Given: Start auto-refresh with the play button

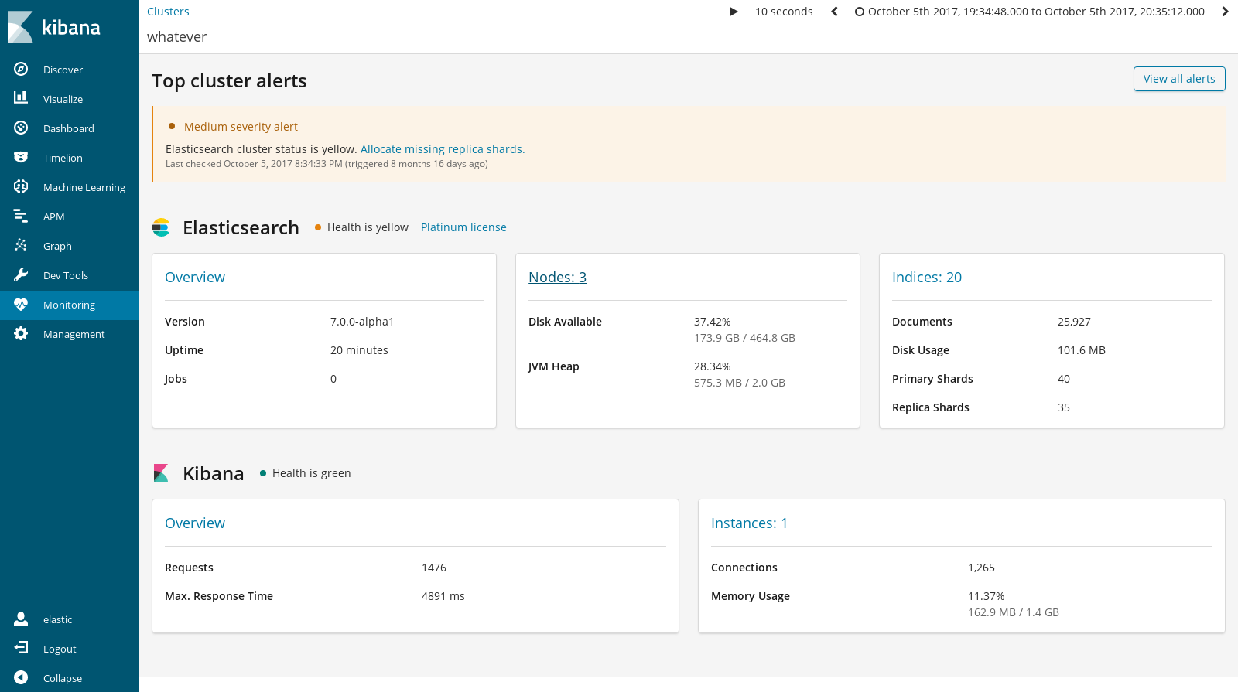Looking at the screenshot, I should (x=734, y=12).
